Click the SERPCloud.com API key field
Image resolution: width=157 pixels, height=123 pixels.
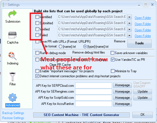(94, 86)
